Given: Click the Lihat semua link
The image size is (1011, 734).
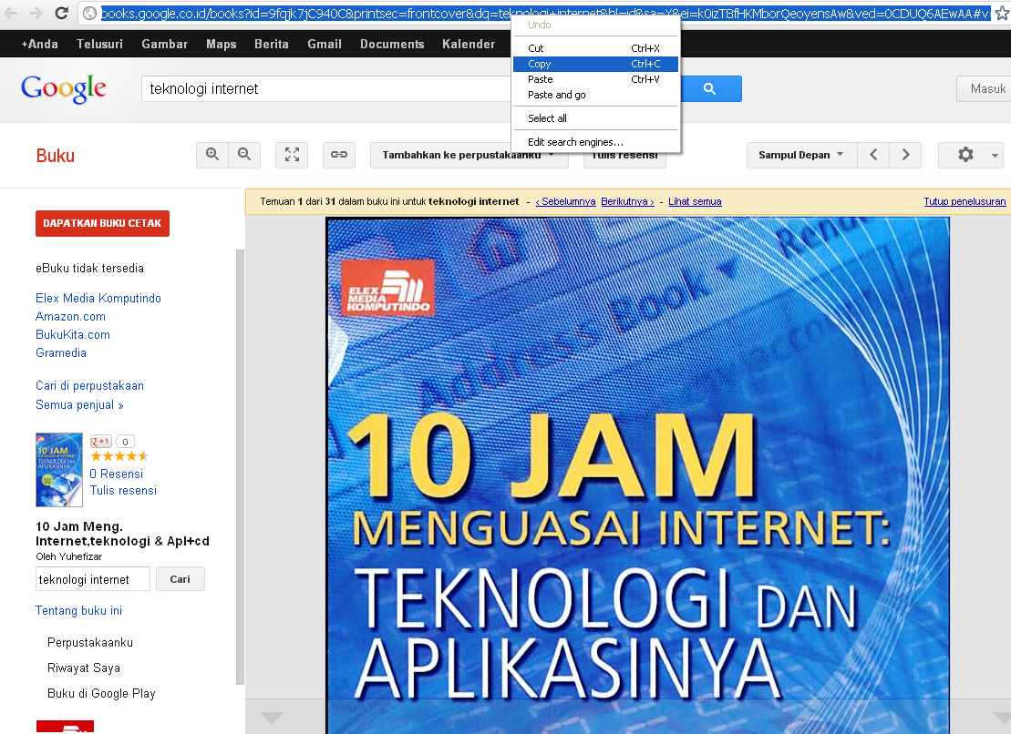Looking at the screenshot, I should [695, 201].
